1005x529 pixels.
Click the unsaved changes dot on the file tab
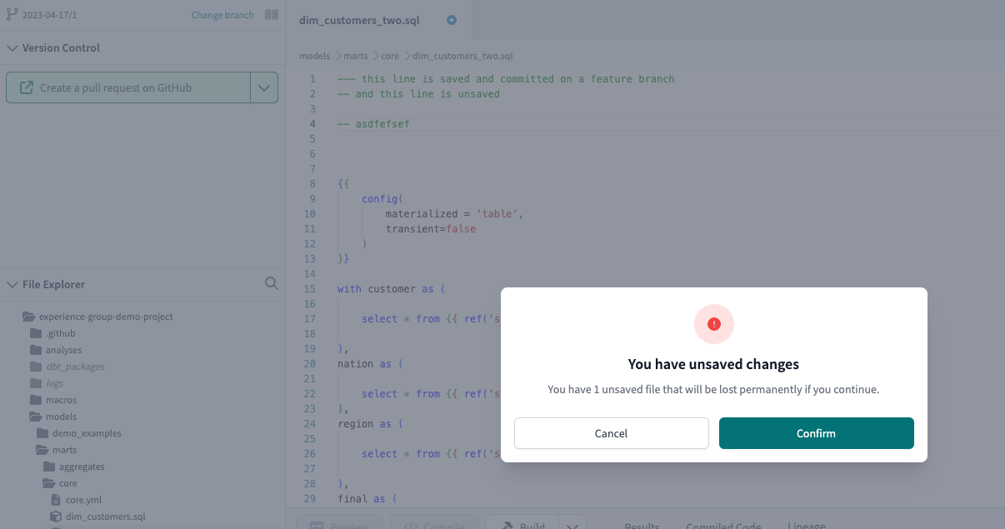coord(451,21)
